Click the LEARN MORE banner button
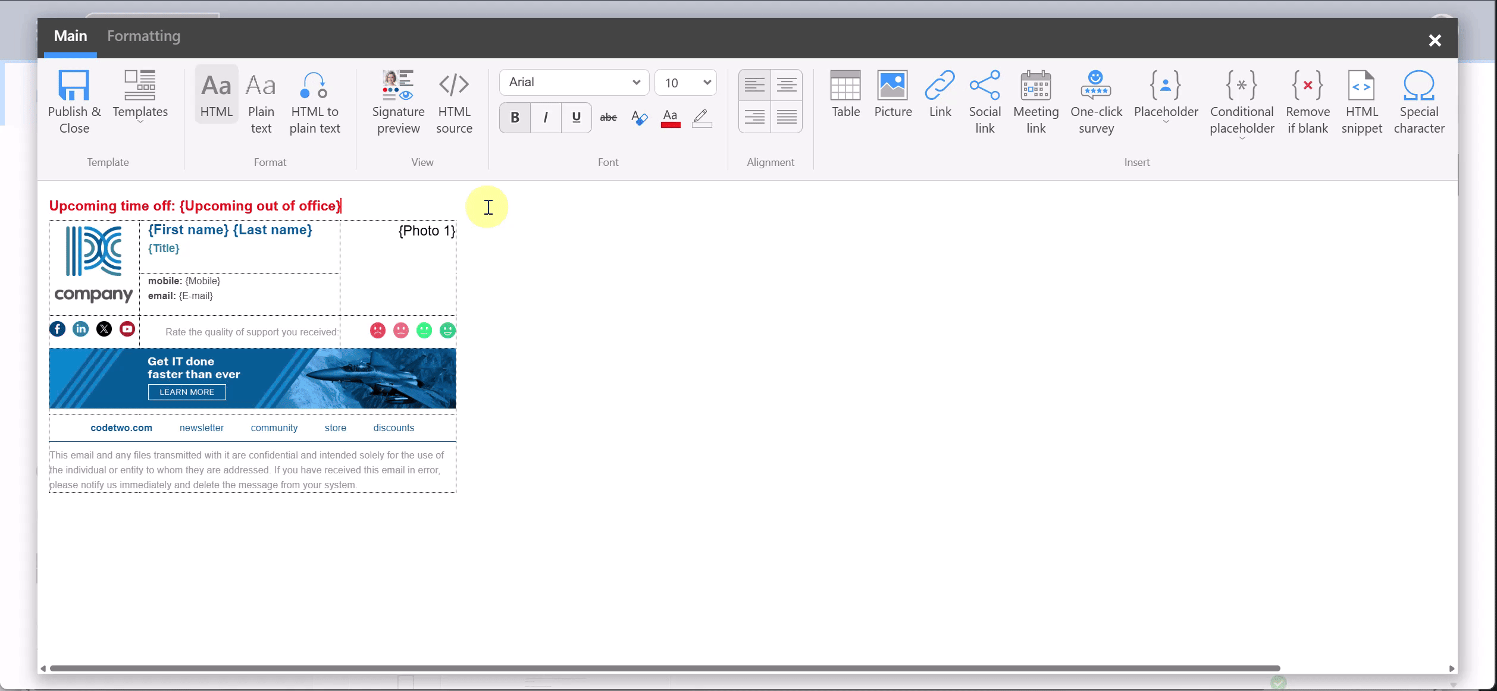 click(186, 392)
